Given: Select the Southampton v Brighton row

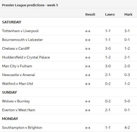Looking at the screenshot, I should 68,127.
